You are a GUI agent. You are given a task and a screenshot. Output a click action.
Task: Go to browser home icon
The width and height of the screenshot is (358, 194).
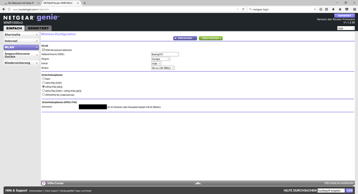(x=340, y=9)
